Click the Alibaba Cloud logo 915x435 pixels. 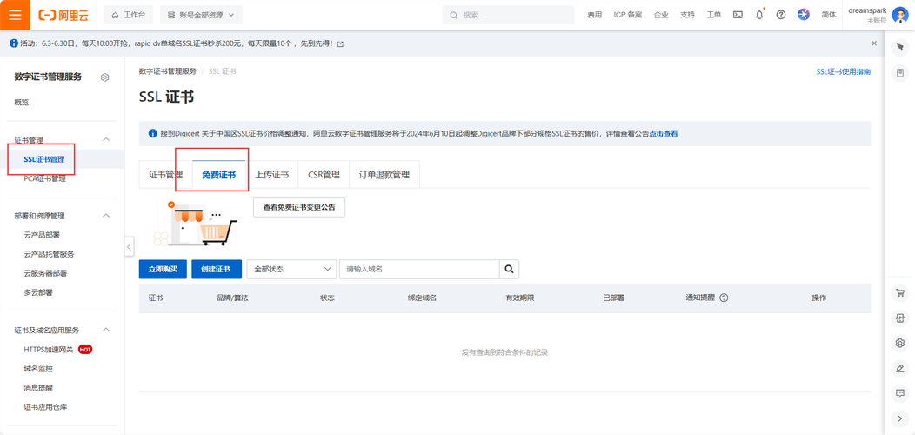pyautogui.click(x=63, y=15)
